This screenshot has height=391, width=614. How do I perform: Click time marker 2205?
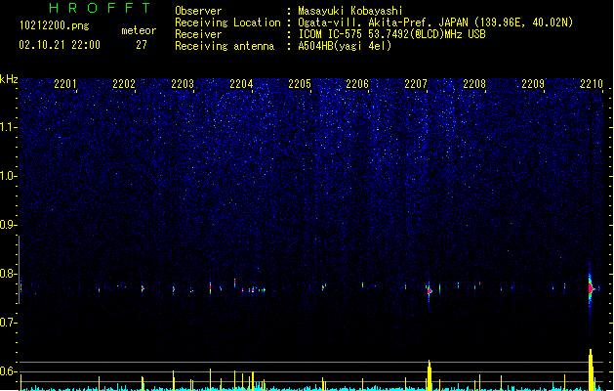point(300,84)
